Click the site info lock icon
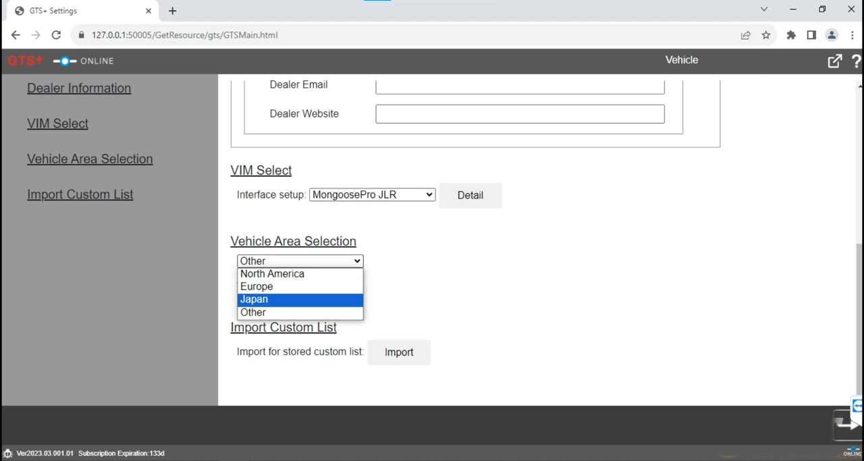Screen dimensions: 864x461 [81, 35]
